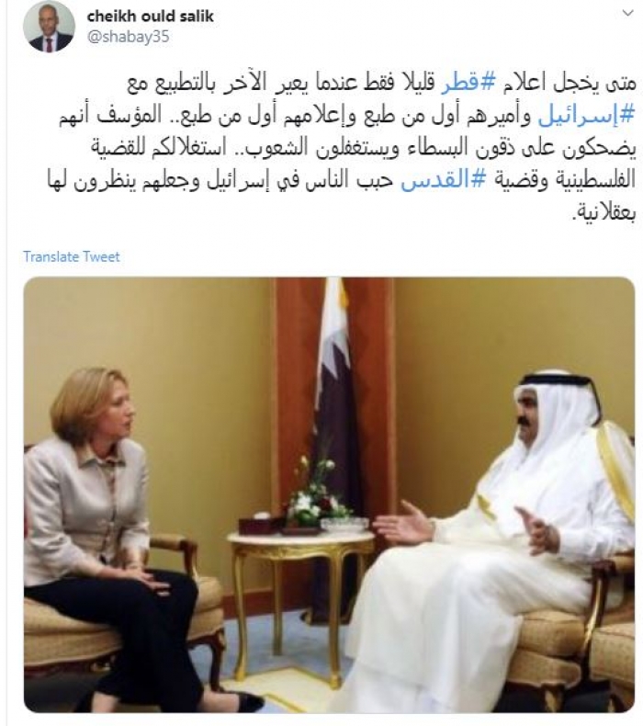Open the attached meeting photo
The height and width of the screenshot is (726, 643).
(x=329, y=494)
